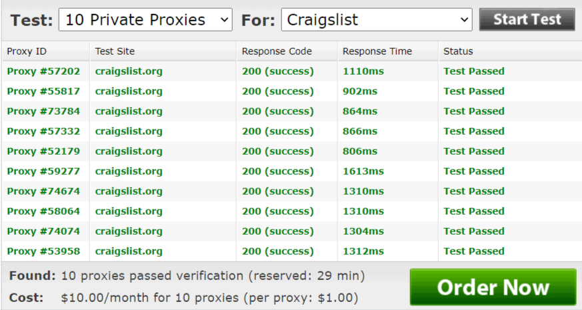The image size is (582, 310).
Task: Click Test Passed in Proxy #57202 row
Action: (474, 71)
